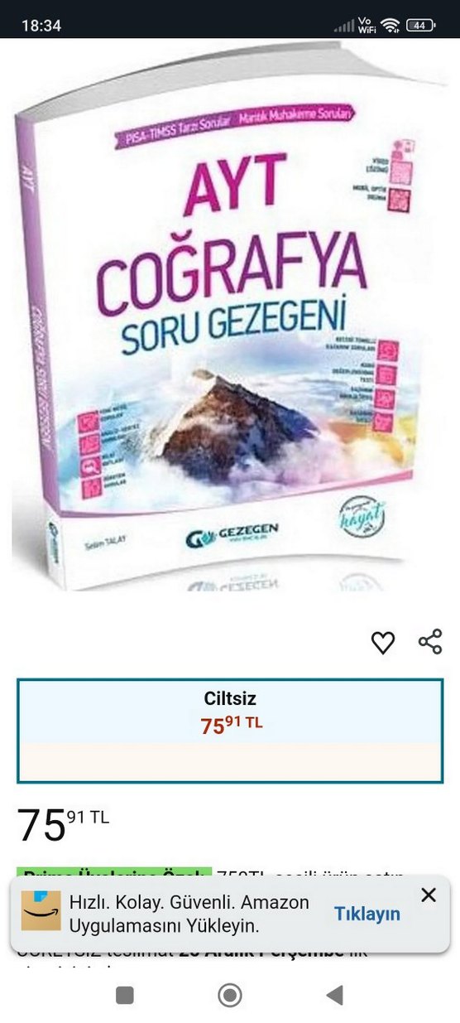Select the Ciltsiz format option
This screenshot has width=460, height=1023.
[230, 731]
